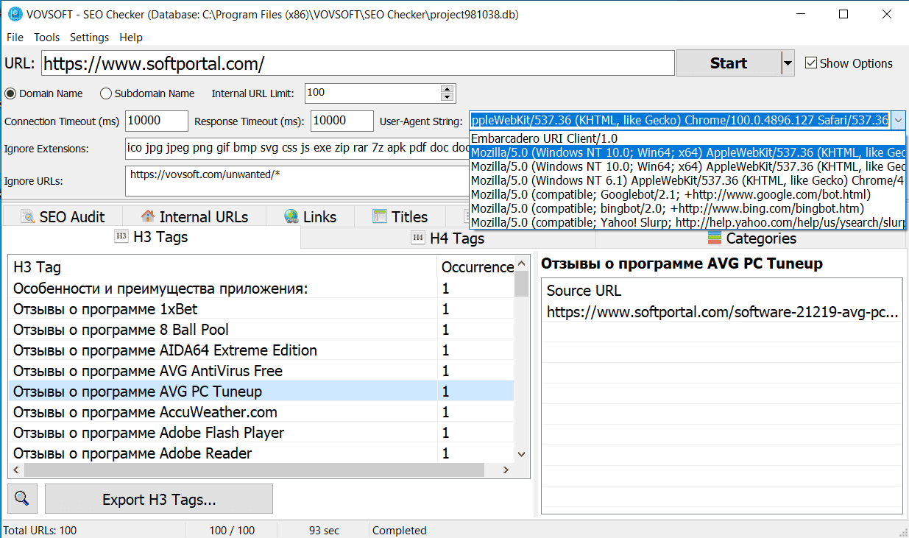The width and height of the screenshot is (909, 538).
Task: Switch to the SEO Audit tab
Action: tap(63, 216)
